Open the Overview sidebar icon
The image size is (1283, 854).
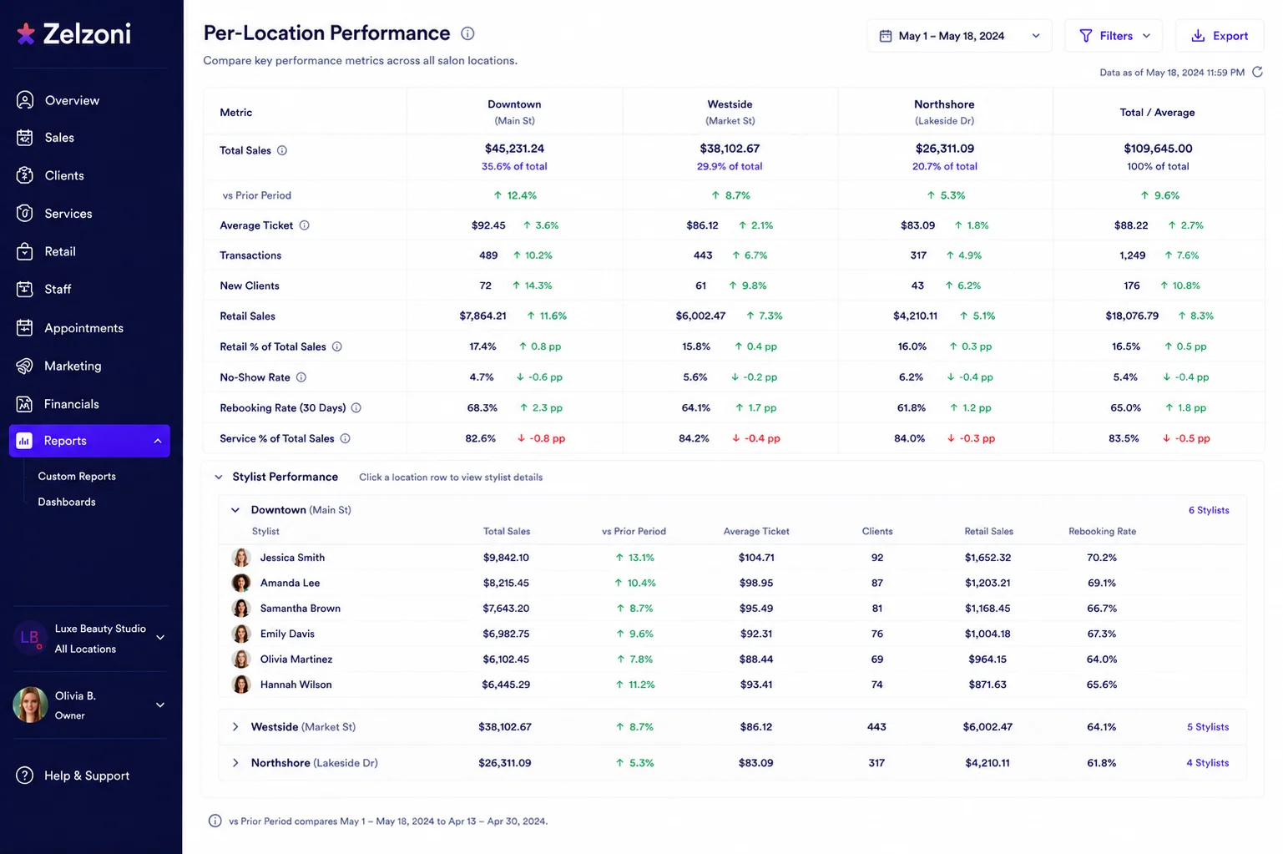click(25, 100)
